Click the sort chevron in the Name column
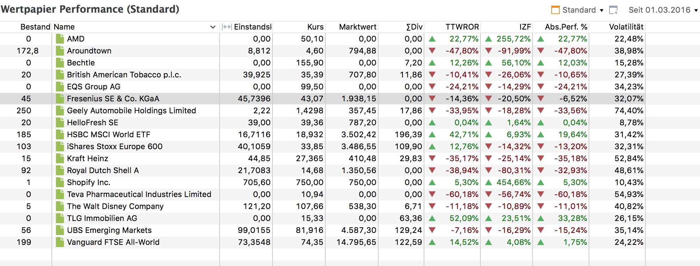This screenshot has height=266, width=700. click(x=213, y=27)
